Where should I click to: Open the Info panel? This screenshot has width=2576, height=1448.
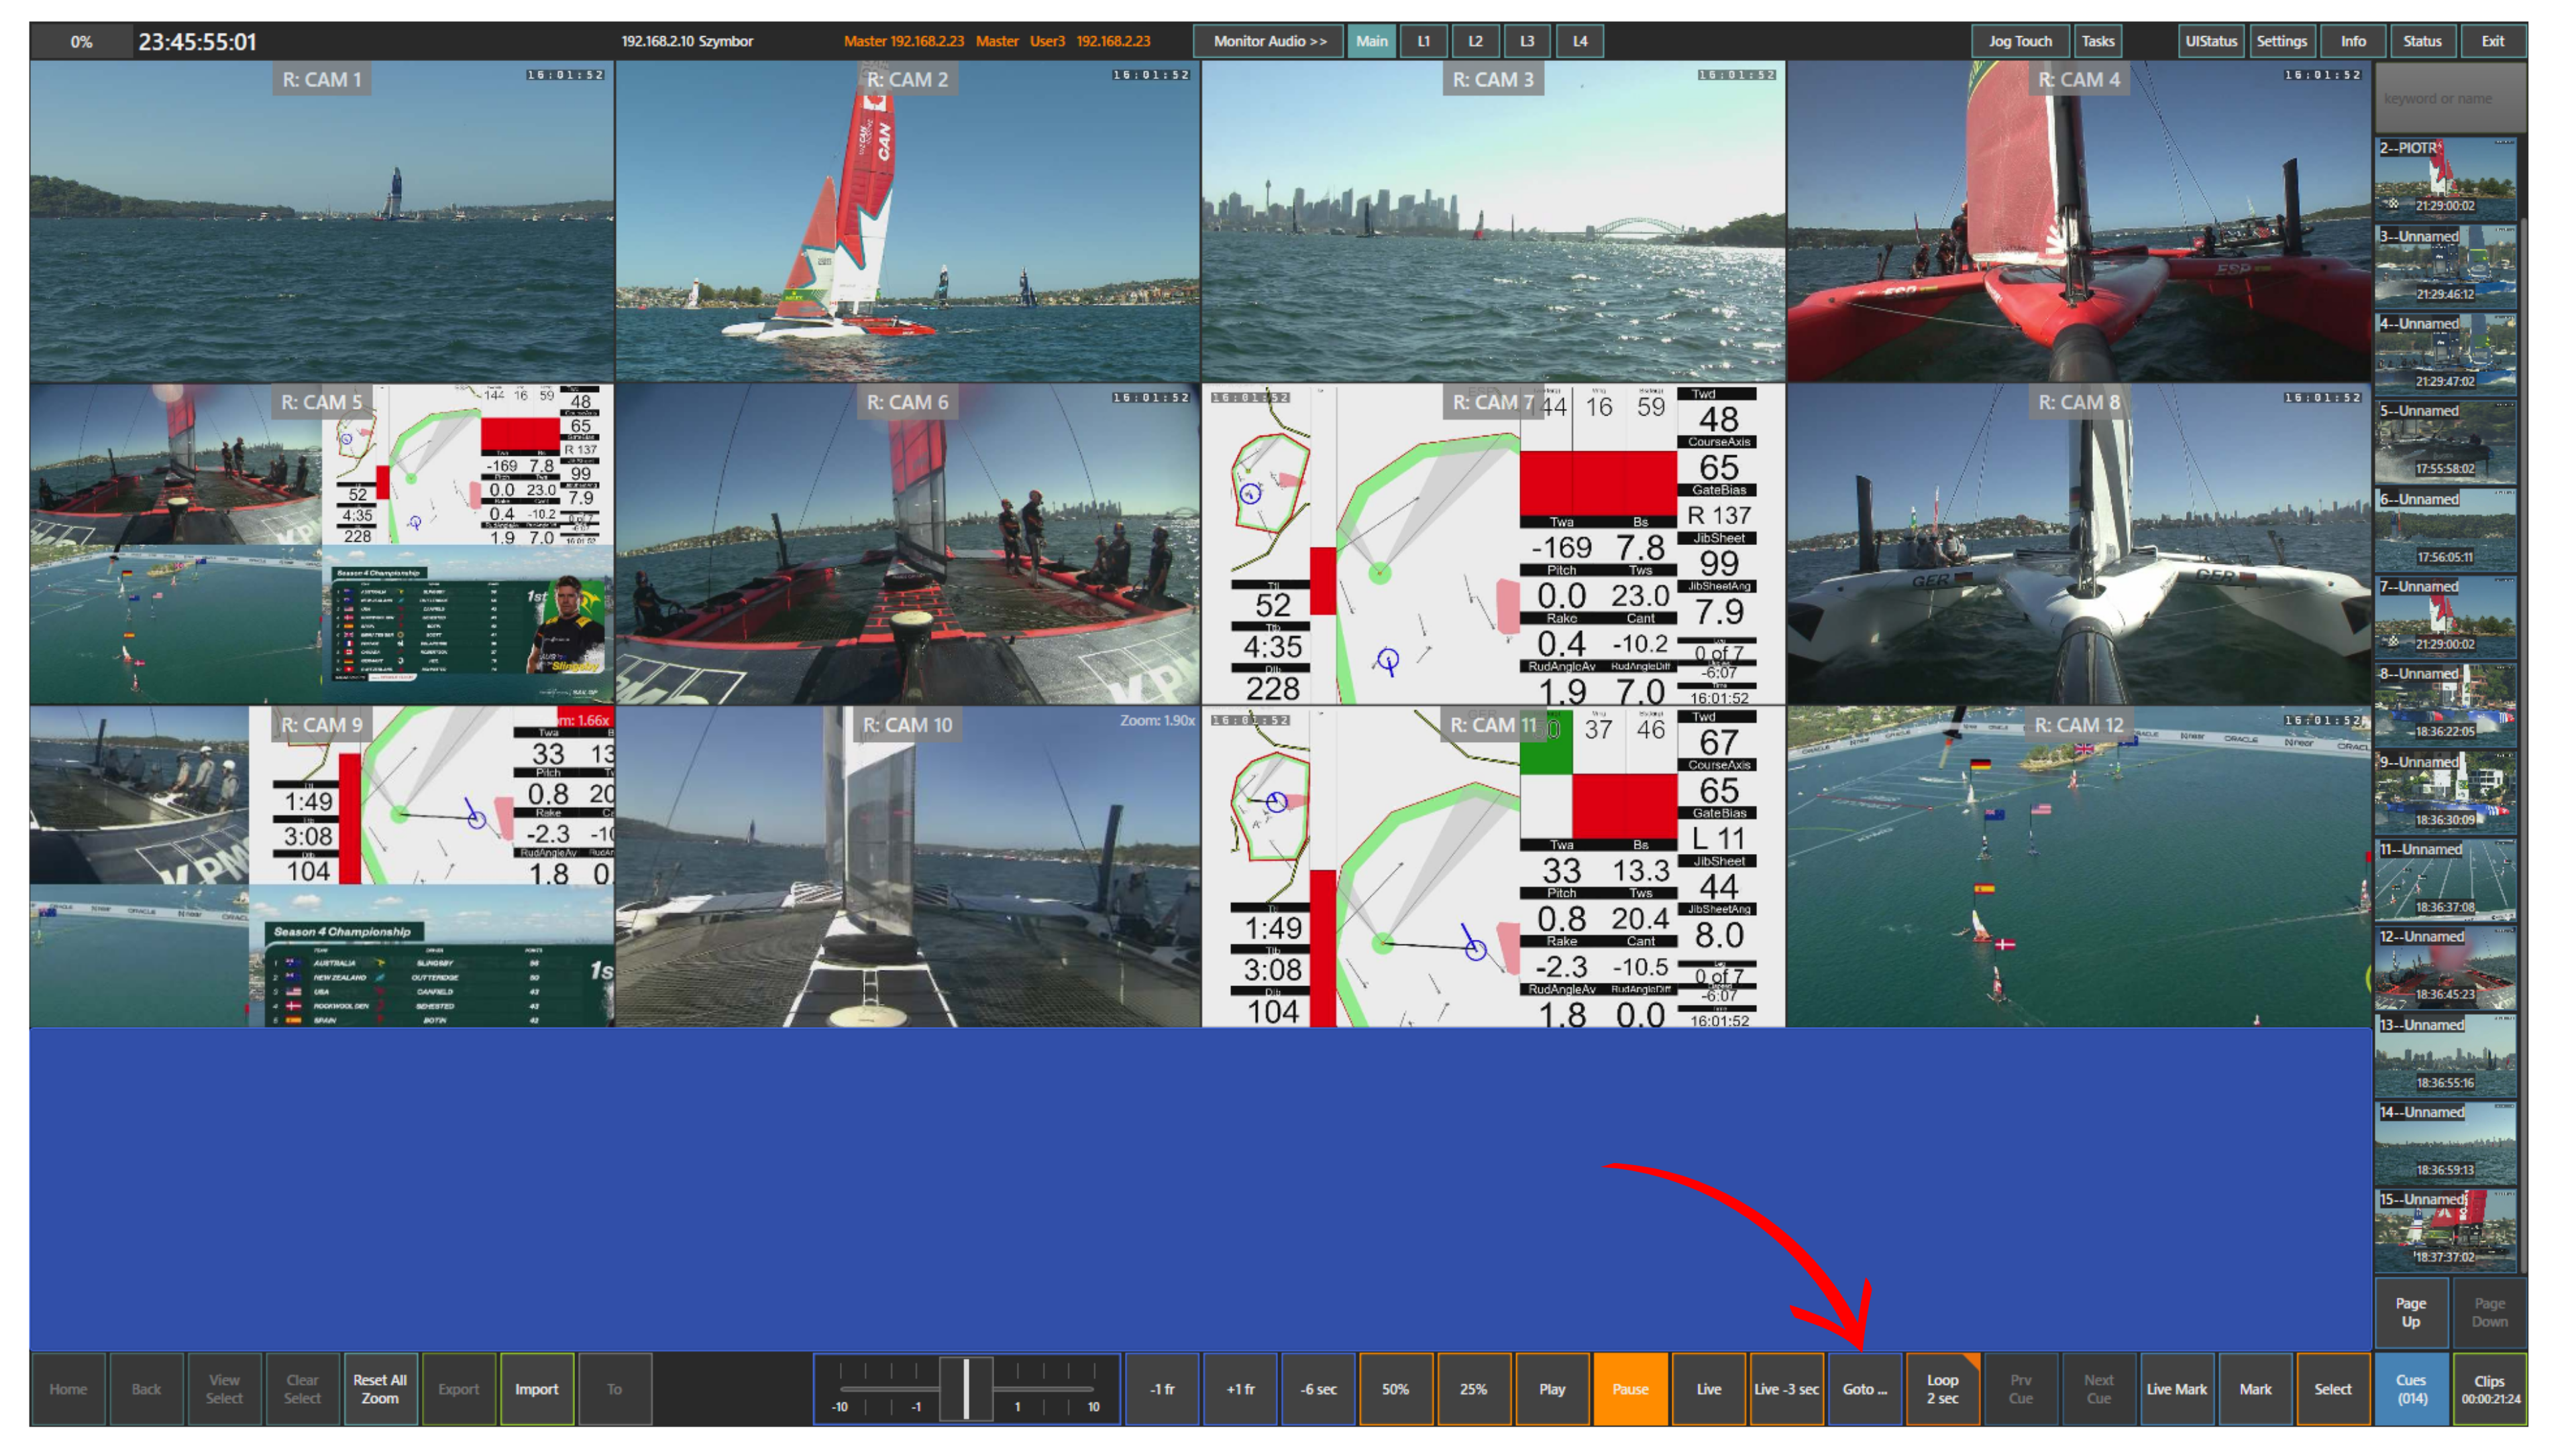(2352, 41)
